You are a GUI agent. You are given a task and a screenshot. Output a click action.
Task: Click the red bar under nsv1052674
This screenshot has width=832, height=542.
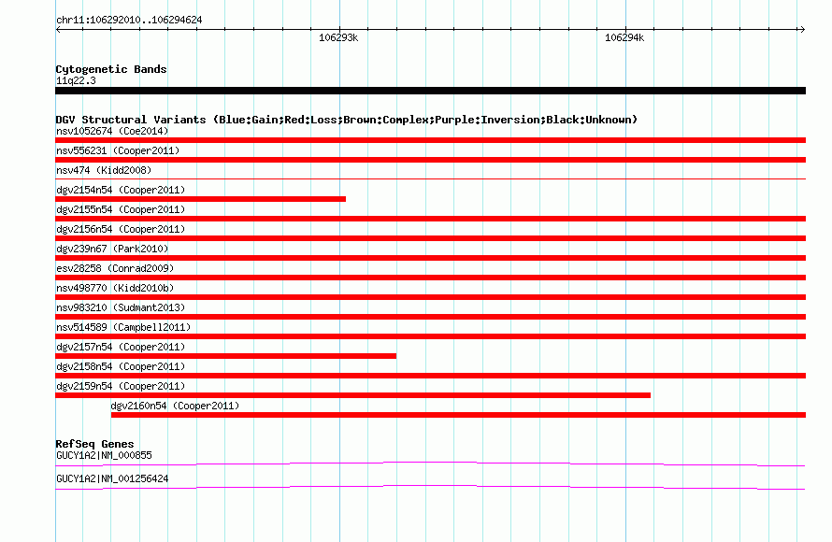430,140
